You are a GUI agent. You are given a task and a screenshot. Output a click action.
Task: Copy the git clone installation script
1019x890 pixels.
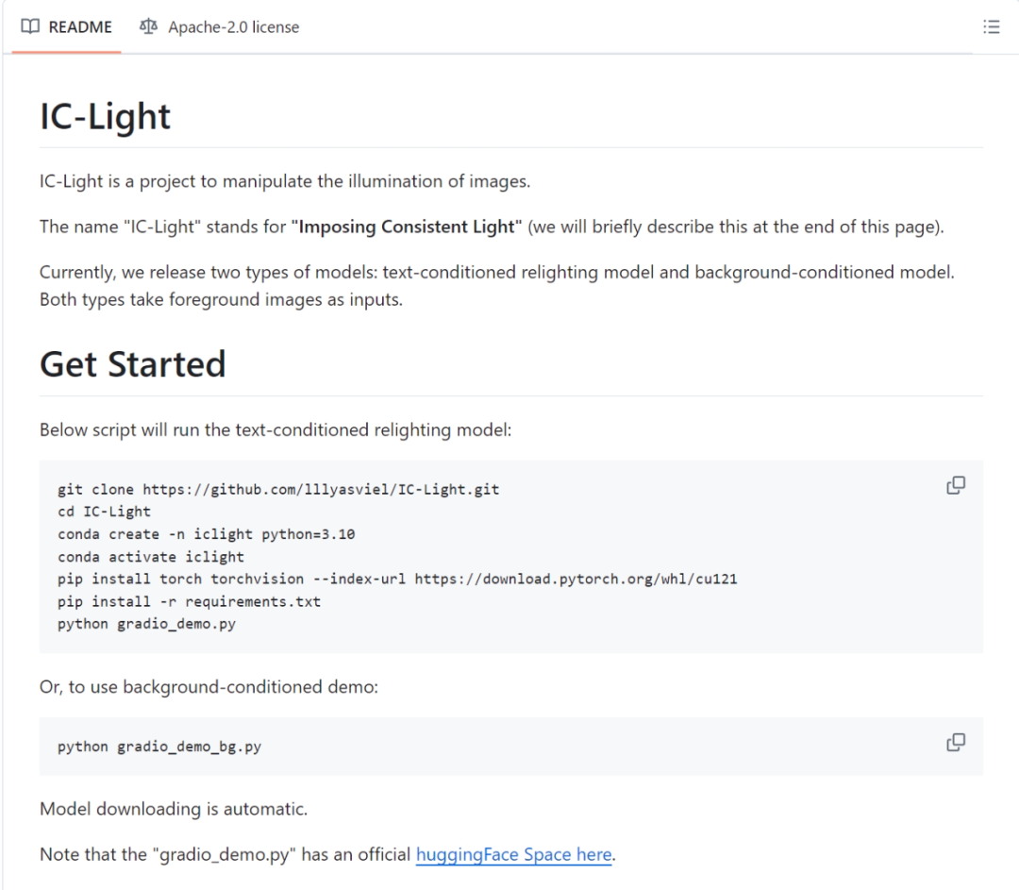[x=956, y=485]
